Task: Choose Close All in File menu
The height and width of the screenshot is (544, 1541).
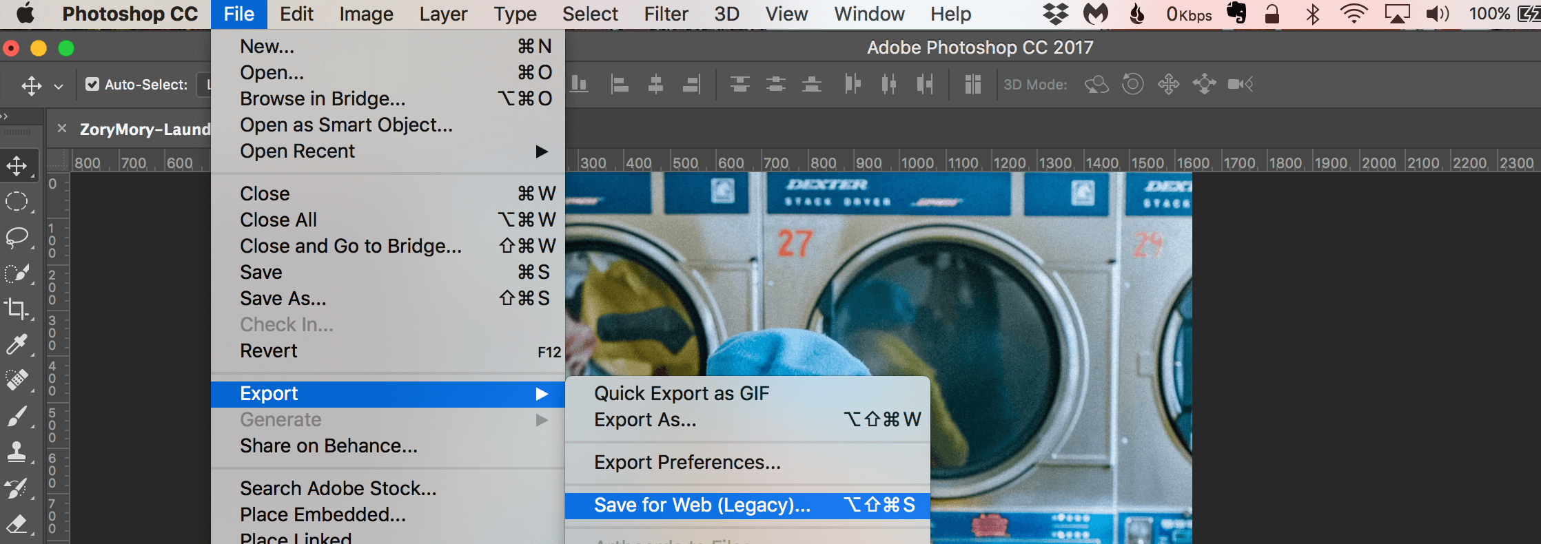Action: [x=388, y=220]
